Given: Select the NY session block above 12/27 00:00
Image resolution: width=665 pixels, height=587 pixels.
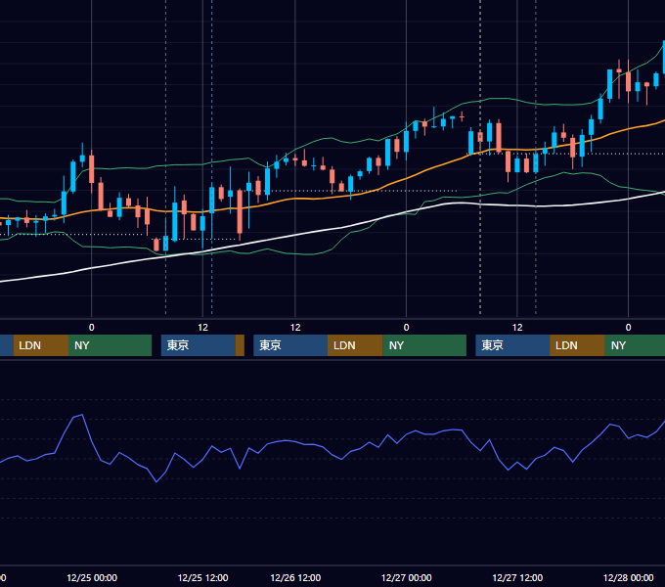Looking at the screenshot, I should (x=424, y=345).
